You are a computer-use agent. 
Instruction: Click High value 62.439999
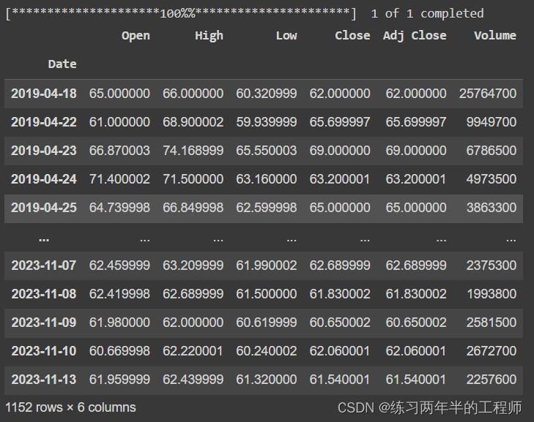point(193,380)
